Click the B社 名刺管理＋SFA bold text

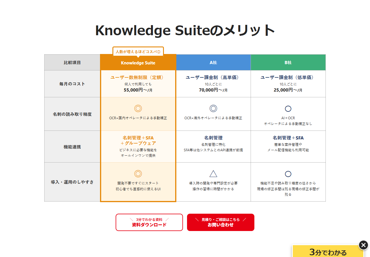pyautogui.click(x=288, y=138)
